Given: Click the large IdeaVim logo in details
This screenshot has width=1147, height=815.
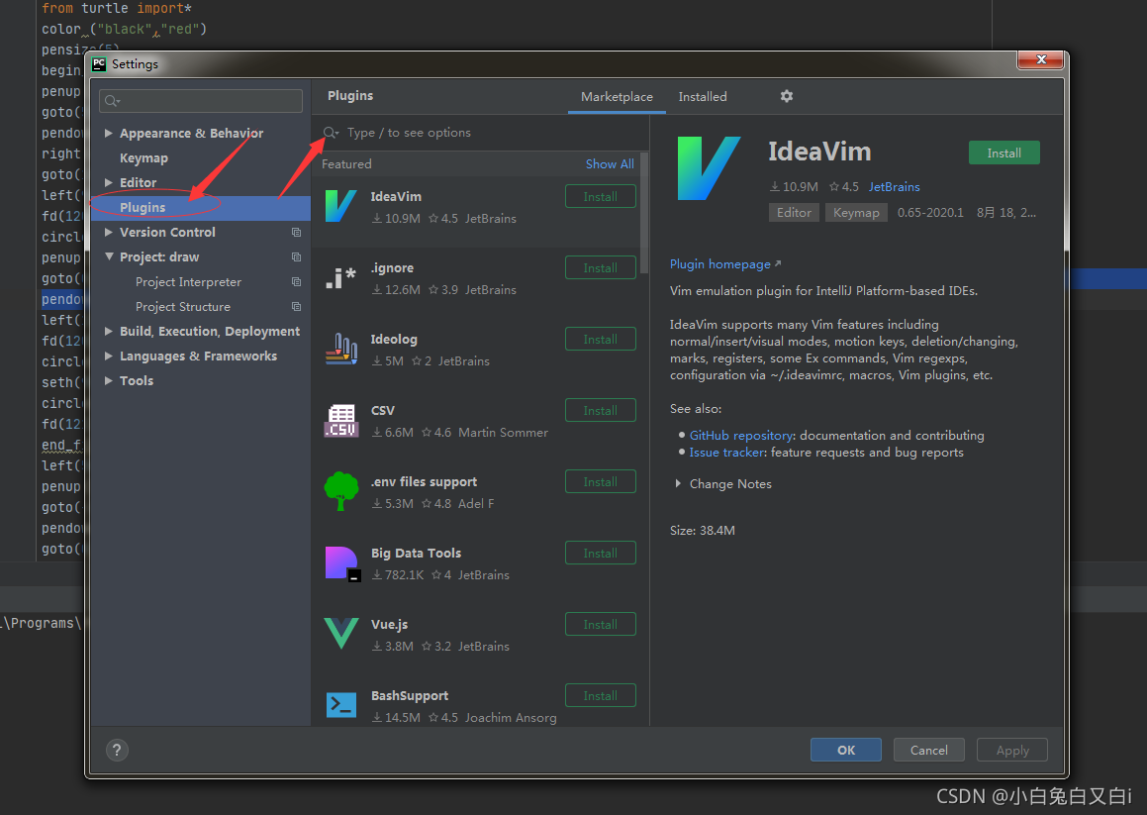Looking at the screenshot, I should click(709, 168).
